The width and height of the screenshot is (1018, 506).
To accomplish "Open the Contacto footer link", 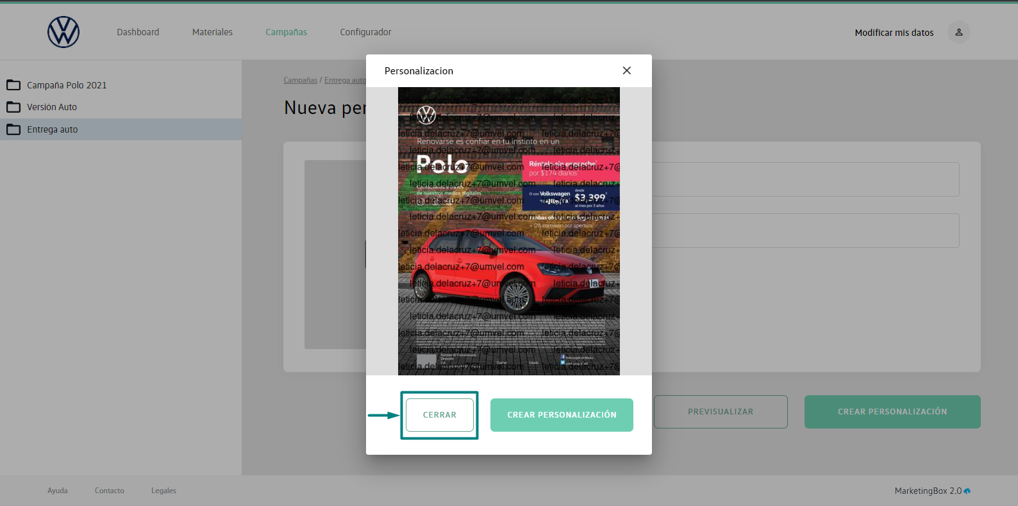I will click(110, 491).
